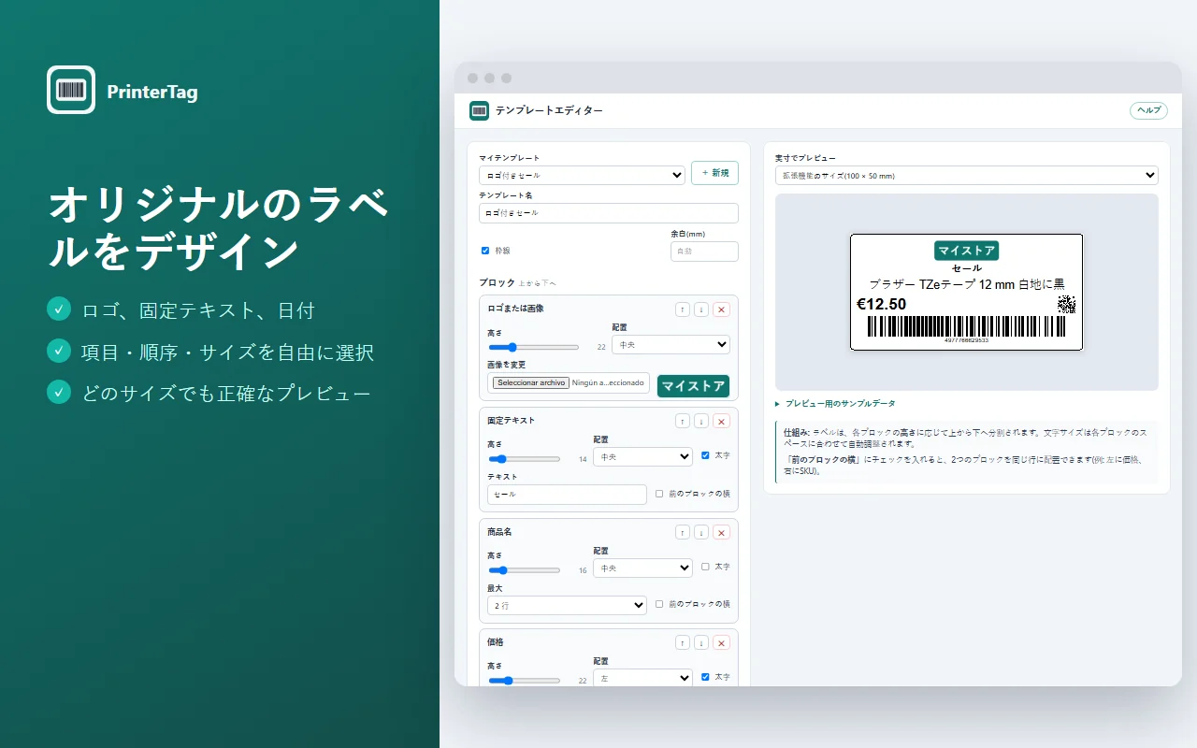Open the preview size dropdown
Screen dimensions: 1197x748
pos(967,175)
